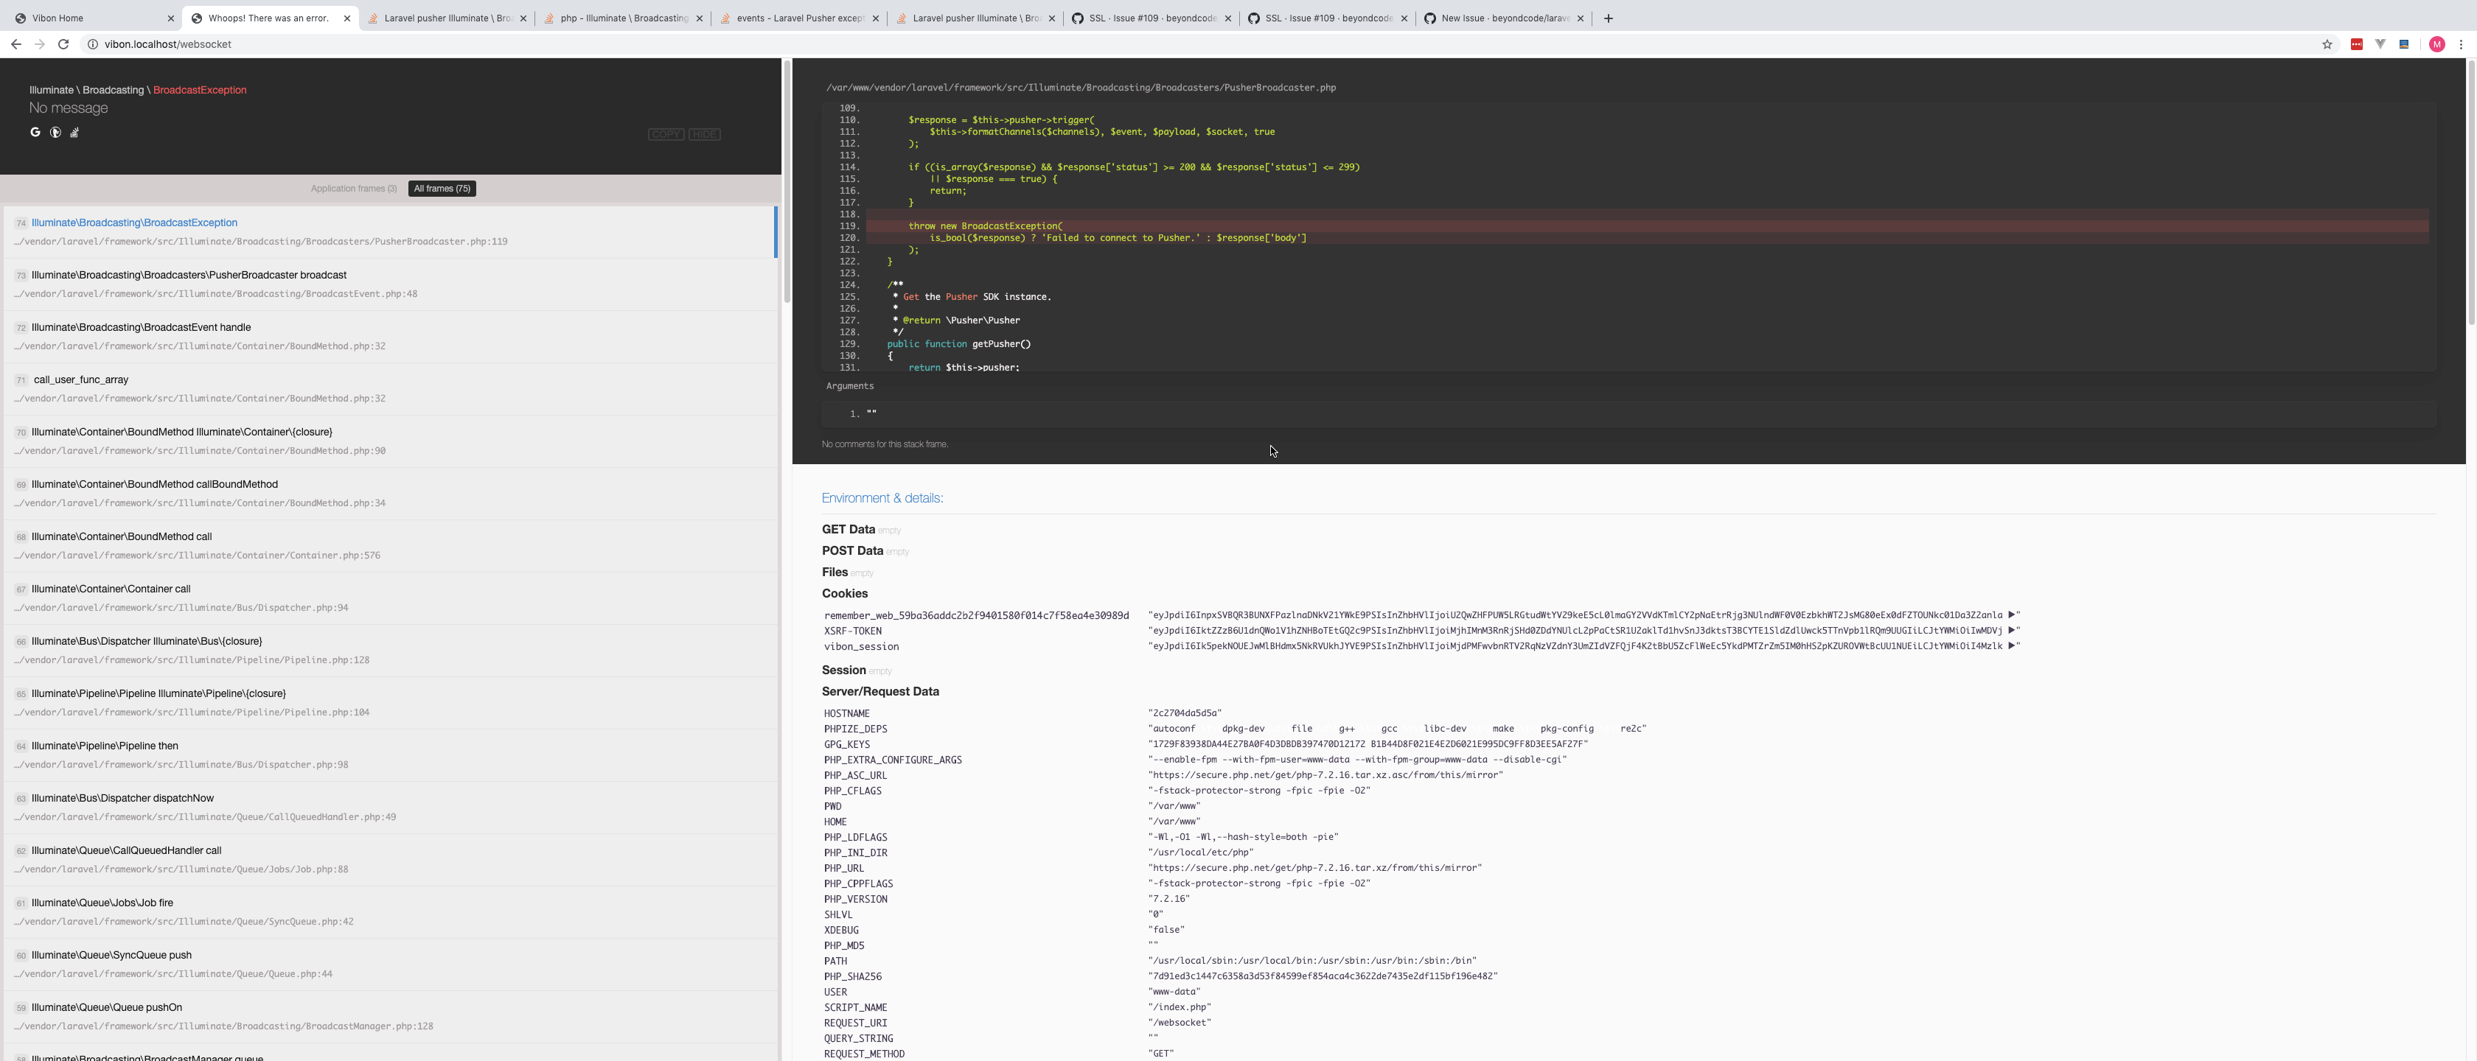Click the details pane vertical scrollbar
2477x1061 pixels.
[2470, 192]
